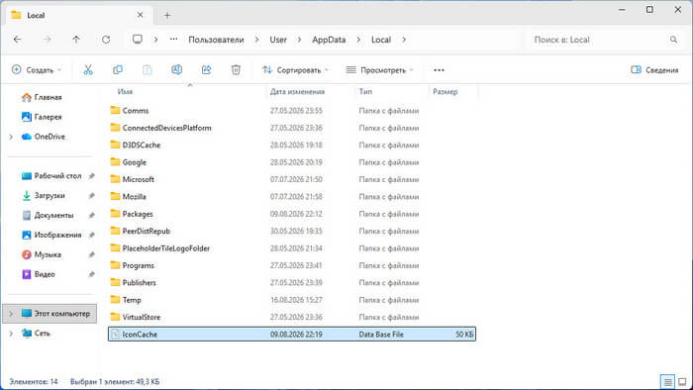
Task: Sort by Размер column header
Action: point(445,91)
